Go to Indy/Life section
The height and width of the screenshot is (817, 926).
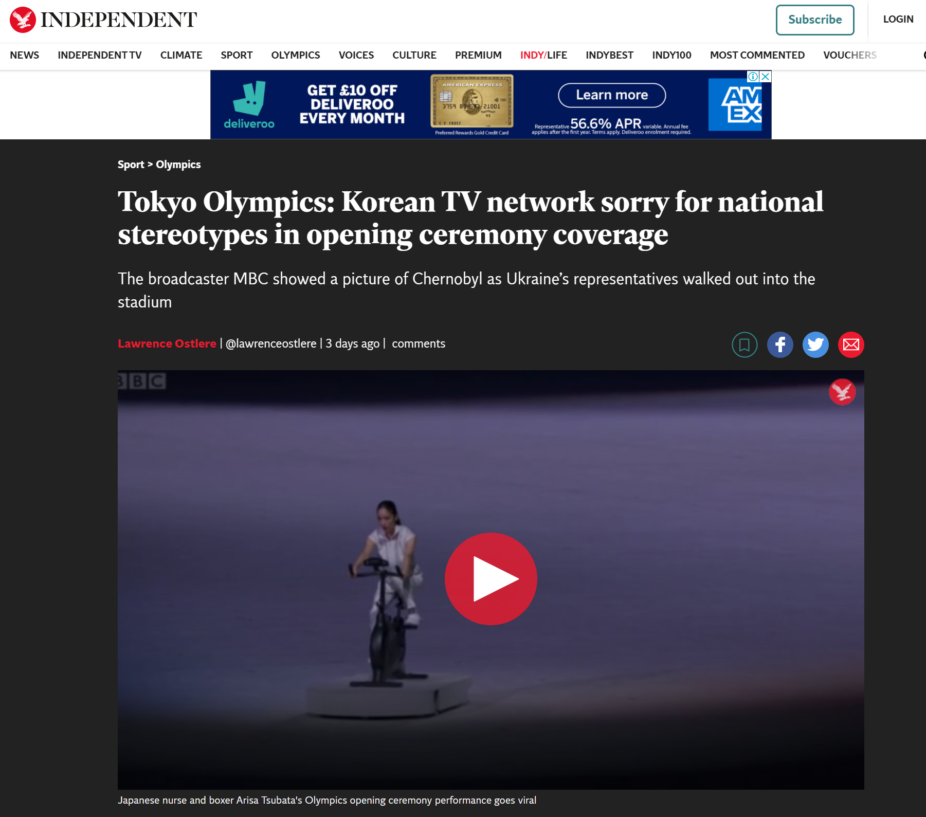(x=543, y=55)
